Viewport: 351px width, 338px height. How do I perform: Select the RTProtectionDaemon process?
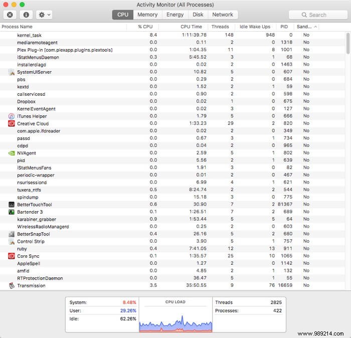pos(172,278)
